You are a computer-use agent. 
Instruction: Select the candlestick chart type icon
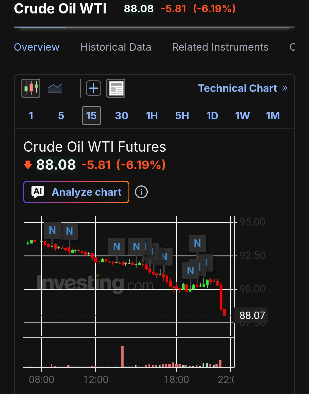click(31, 88)
